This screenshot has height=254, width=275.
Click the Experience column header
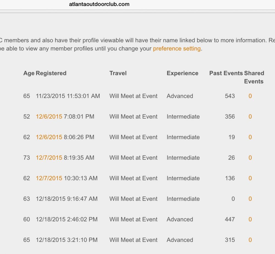pyautogui.click(x=182, y=73)
